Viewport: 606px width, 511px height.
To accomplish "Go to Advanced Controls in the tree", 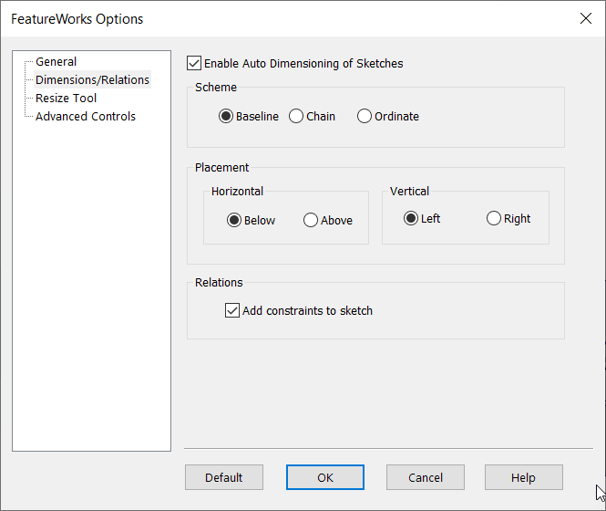I will [x=86, y=116].
